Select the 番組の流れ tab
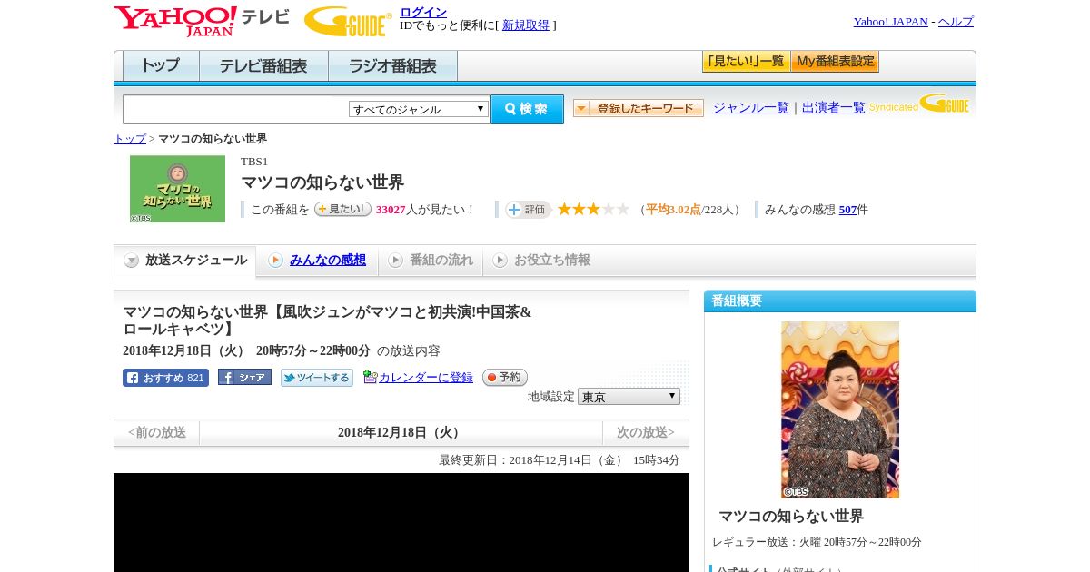This screenshot has height=572, width=1090. 431,261
